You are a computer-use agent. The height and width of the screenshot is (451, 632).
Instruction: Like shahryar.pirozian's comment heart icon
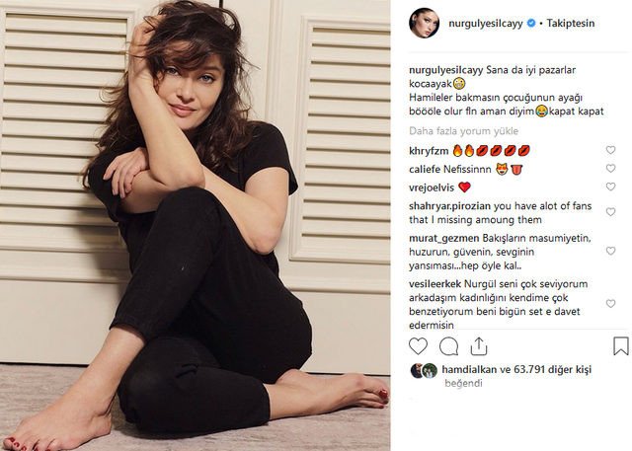pyautogui.click(x=610, y=212)
